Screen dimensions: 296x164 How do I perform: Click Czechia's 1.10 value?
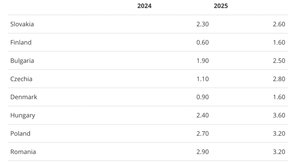coord(202,79)
